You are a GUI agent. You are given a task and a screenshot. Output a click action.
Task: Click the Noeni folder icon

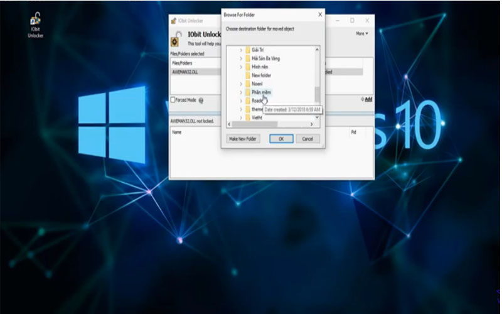point(248,84)
